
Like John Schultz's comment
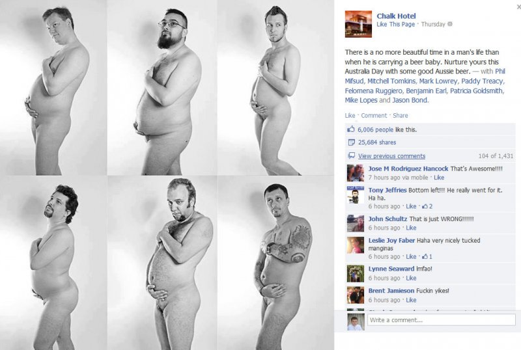coord(411,228)
